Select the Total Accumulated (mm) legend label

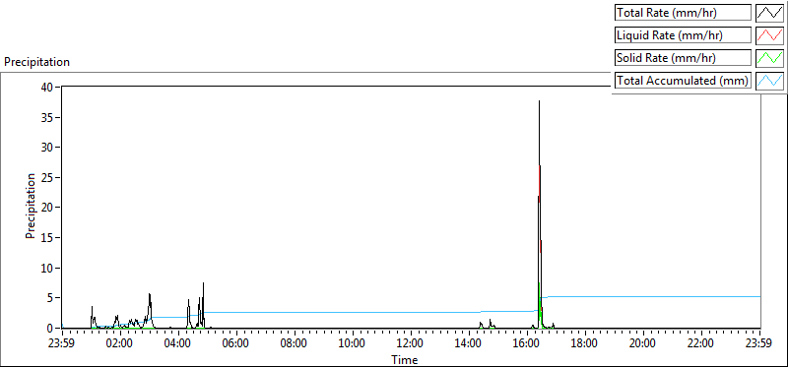[x=683, y=81]
